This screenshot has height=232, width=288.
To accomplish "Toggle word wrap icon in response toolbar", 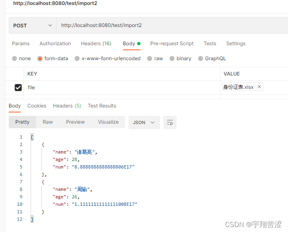I will point(170,122).
